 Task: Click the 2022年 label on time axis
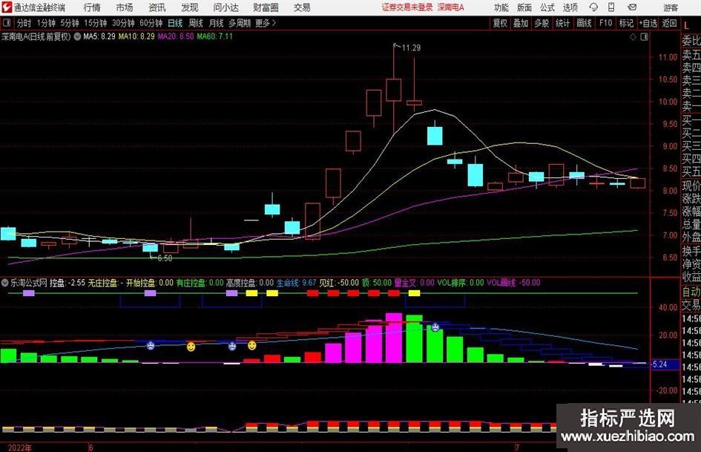[20, 448]
